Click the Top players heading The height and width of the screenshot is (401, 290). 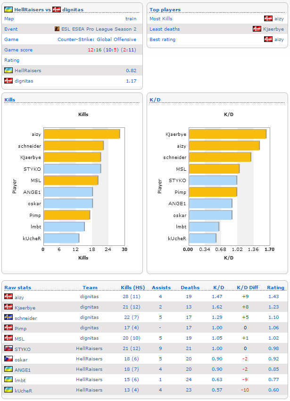(165, 10)
